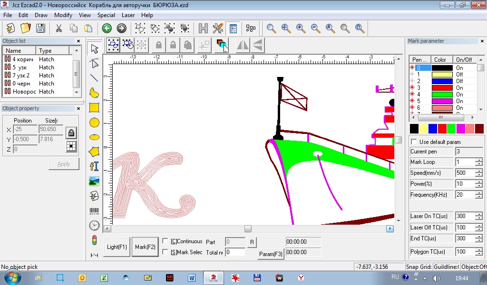Click the Hatch toolbar icon
The height and width of the screenshot is (285, 487).
point(204,28)
